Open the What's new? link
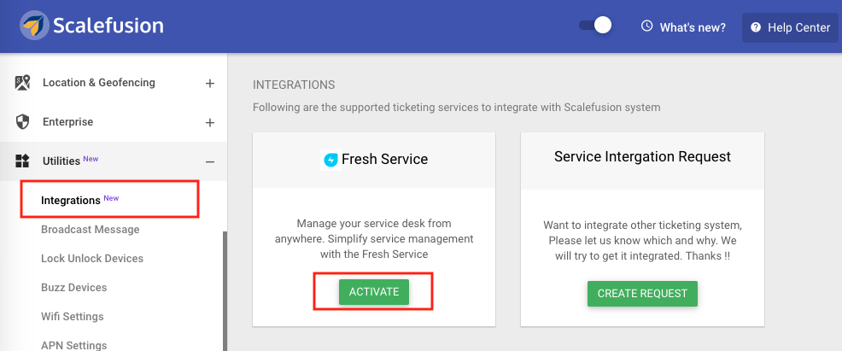This screenshot has height=351, width=842. [693, 27]
